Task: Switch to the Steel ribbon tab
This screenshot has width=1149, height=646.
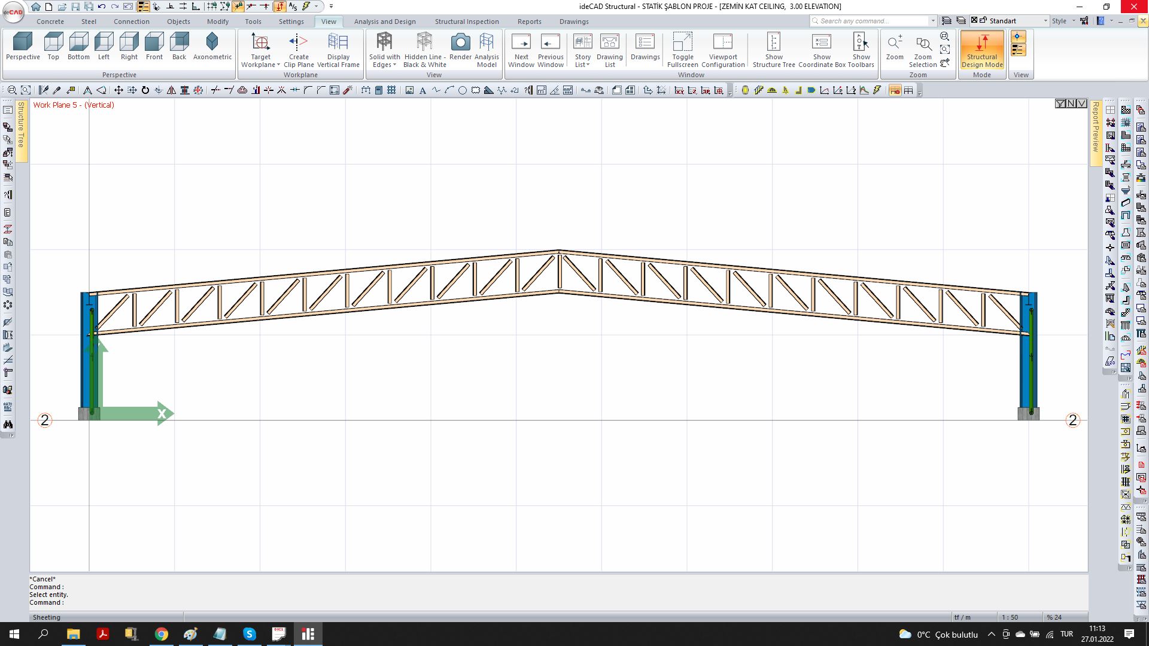Action: [89, 22]
